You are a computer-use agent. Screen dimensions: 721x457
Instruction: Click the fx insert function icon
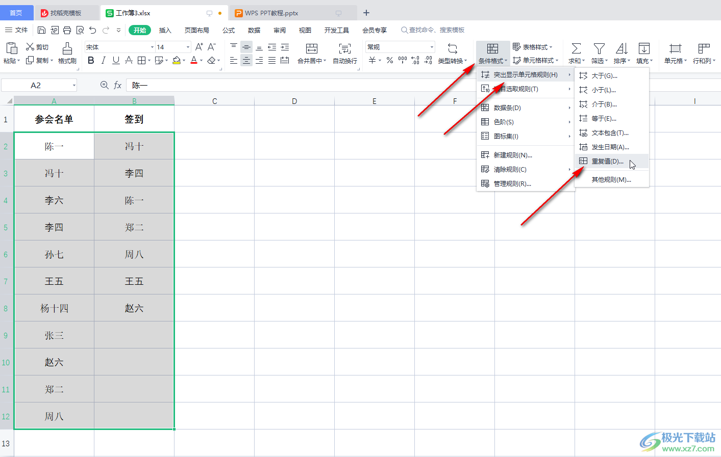pyautogui.click(x=117, y=85)
